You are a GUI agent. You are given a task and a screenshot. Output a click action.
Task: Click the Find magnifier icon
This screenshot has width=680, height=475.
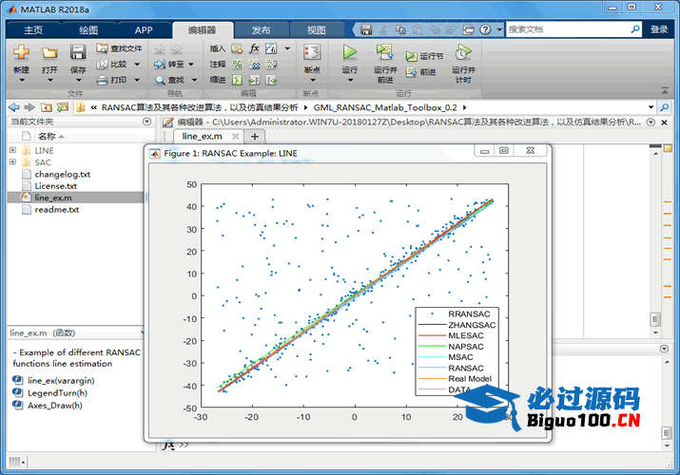pyautogui.click(x=160, y=80)
